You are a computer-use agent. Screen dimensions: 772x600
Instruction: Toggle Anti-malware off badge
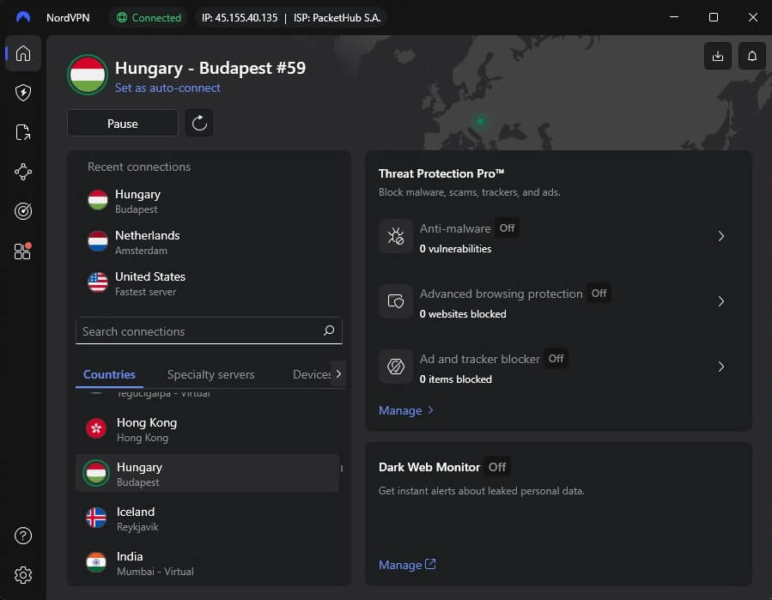pyautogui.click(x=507, y=228)
